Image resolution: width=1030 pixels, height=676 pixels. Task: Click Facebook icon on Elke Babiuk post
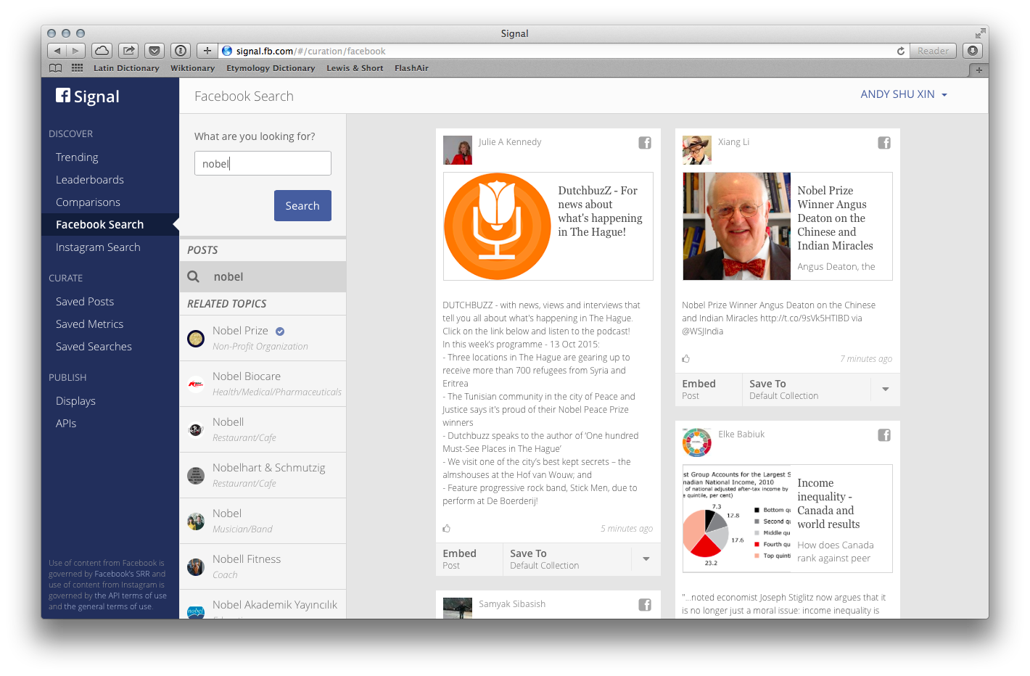pyautogui.click(x=884, y=435)
